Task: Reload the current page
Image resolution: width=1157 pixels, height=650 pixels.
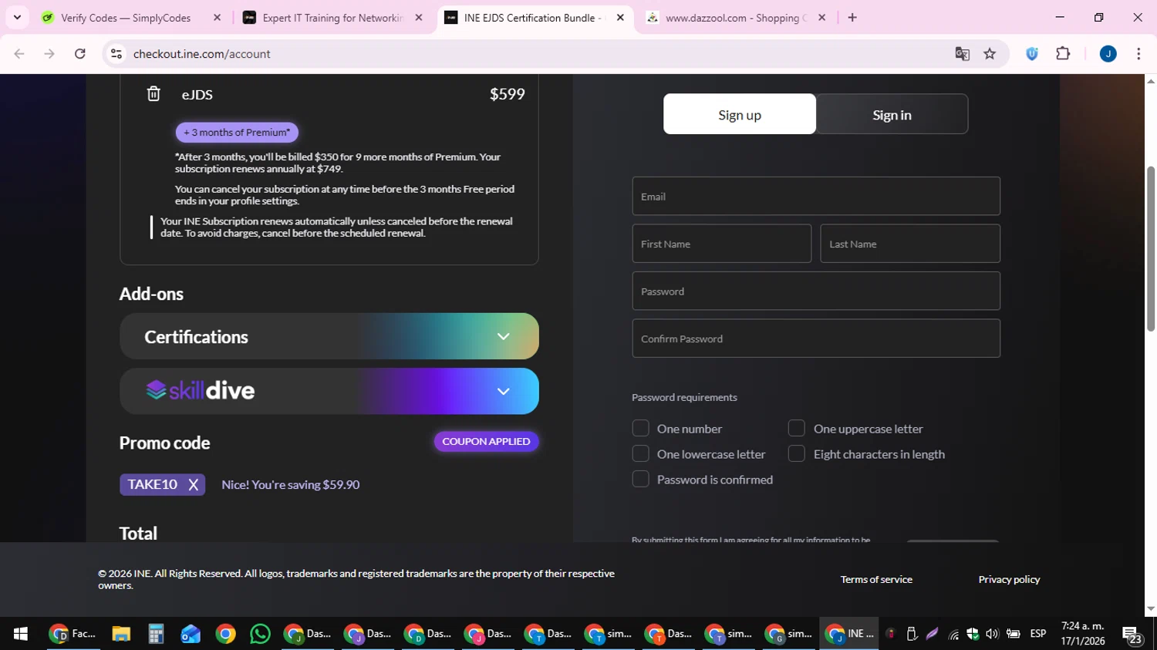Action: pos(80,54)
